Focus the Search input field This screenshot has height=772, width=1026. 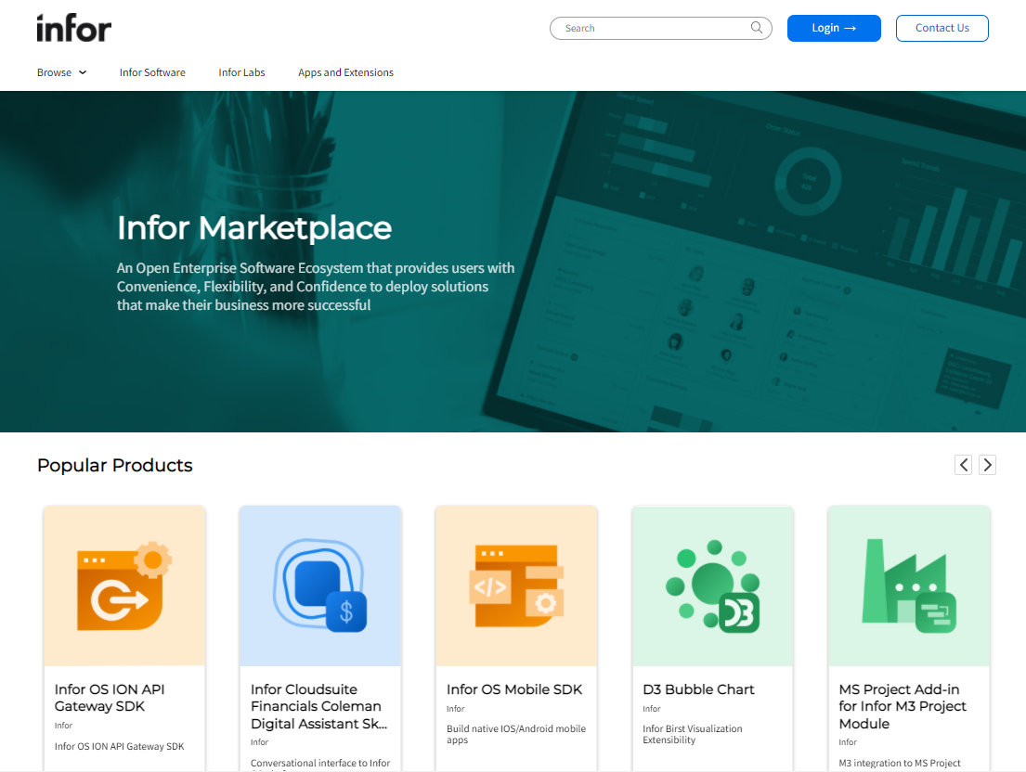coord(661,28)
